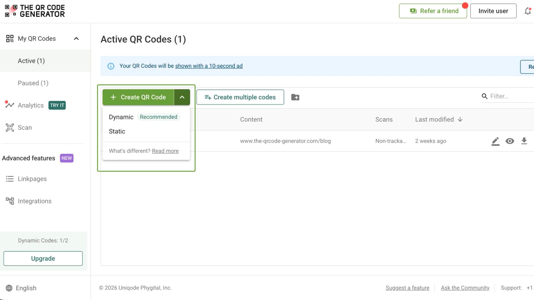Collapse the My QR Codes section chevron
Image resolution: width=534 pixels, height=300 pixels.
point(76,39)
